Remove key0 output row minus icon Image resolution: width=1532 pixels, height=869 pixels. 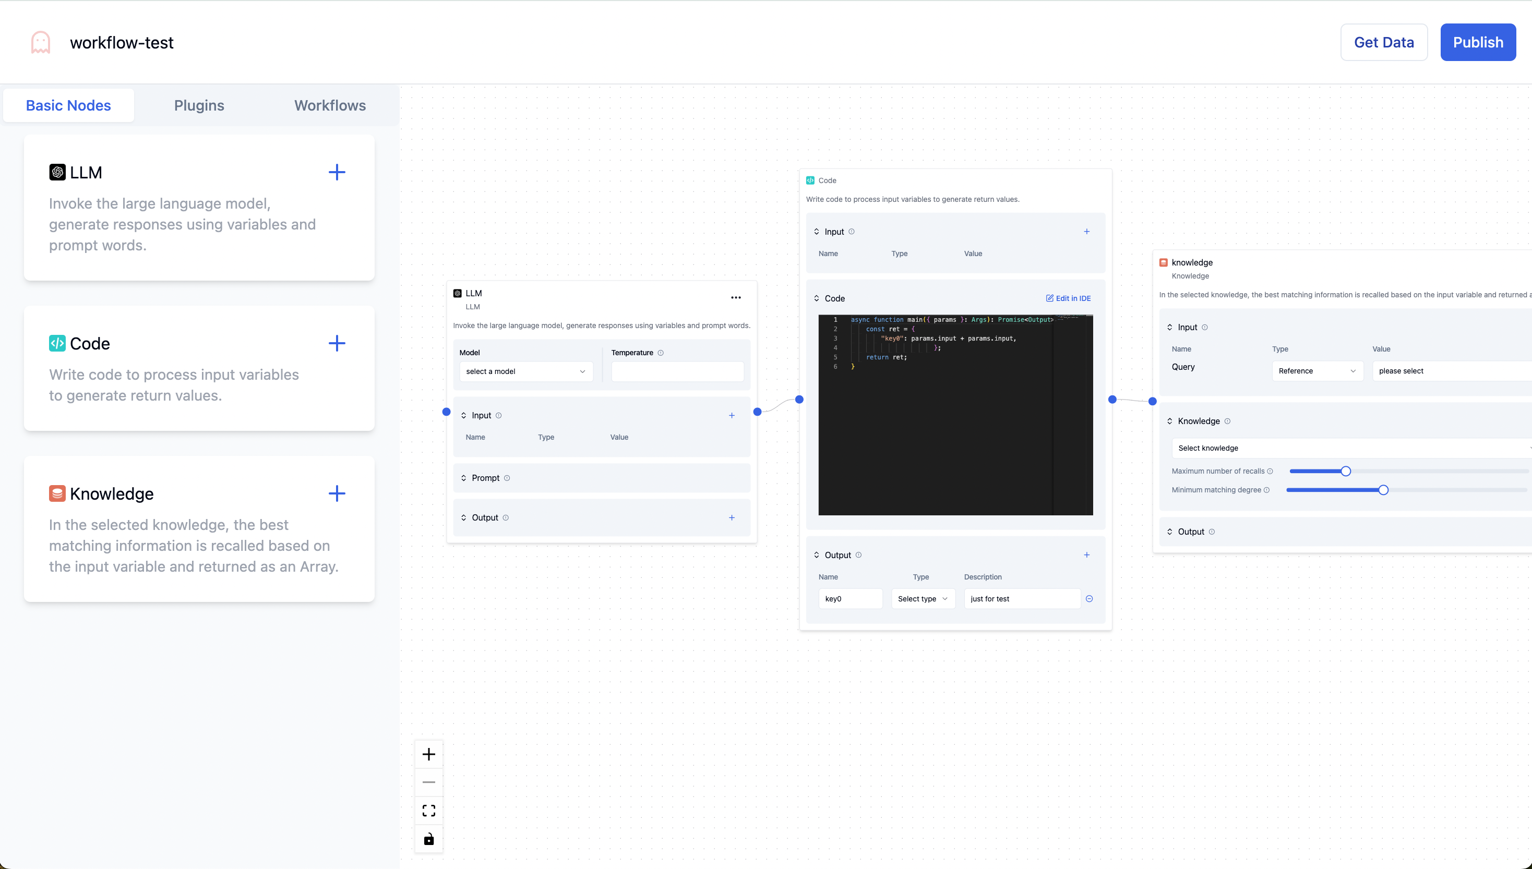pyautogui.click(x=1089, y=599)
